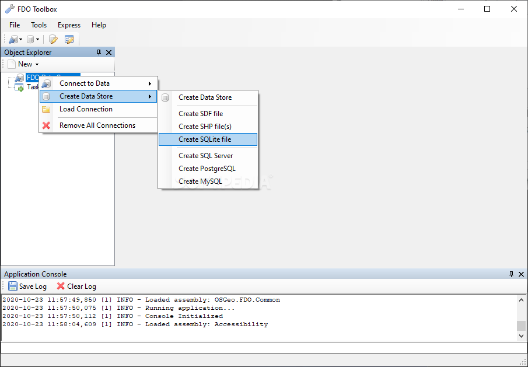Pin the Object Explorer panel
The image size is (528, 367).
99,52
